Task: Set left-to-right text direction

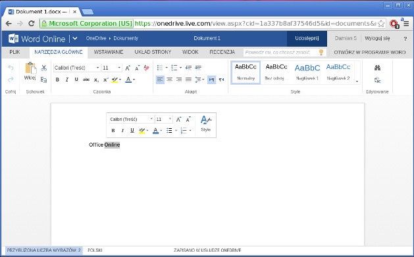Action: pos(211,80)
